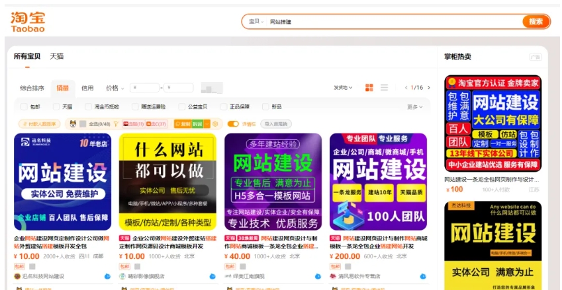Image resolution: width=562 pixels, height=290 pixels.
Task: Open dropdown arrow beside 拆词 button
Action: click(207, 124)
